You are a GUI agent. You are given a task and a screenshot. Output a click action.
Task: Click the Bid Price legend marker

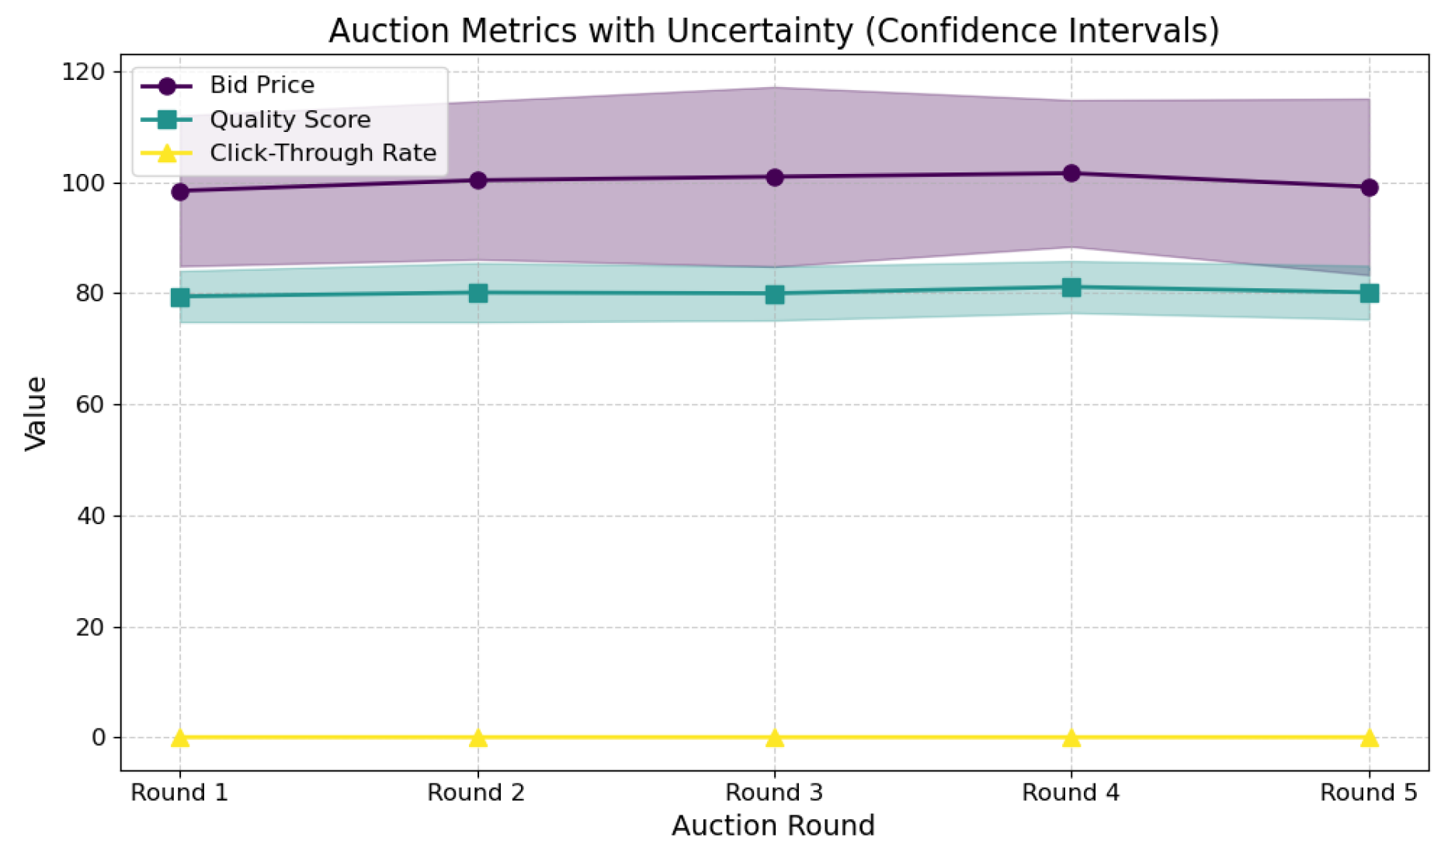click(x=166, y=86)
